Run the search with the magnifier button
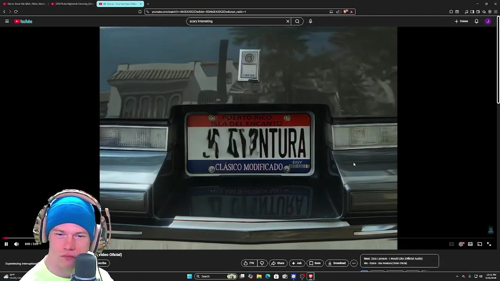 297,21
